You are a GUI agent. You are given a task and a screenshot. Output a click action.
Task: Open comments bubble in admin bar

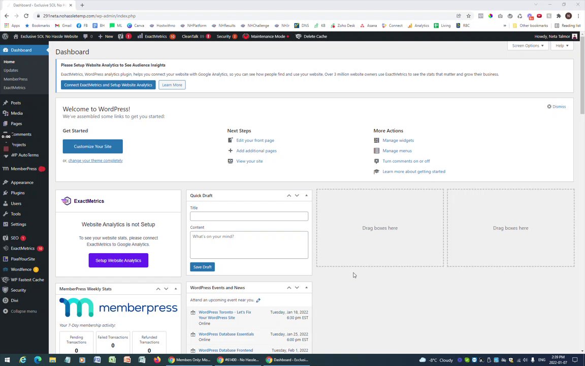tap(88, 36)
